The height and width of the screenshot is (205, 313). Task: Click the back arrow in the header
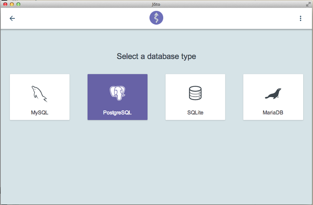coord(12,18)
